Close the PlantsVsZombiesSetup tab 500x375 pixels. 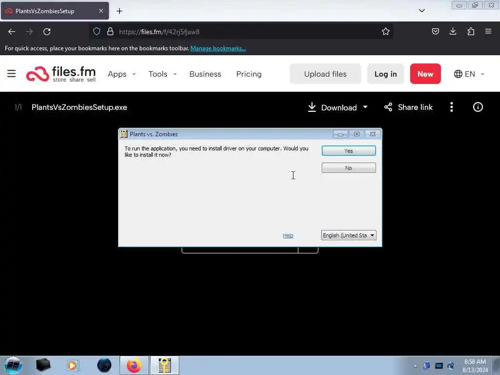[101, 11]
